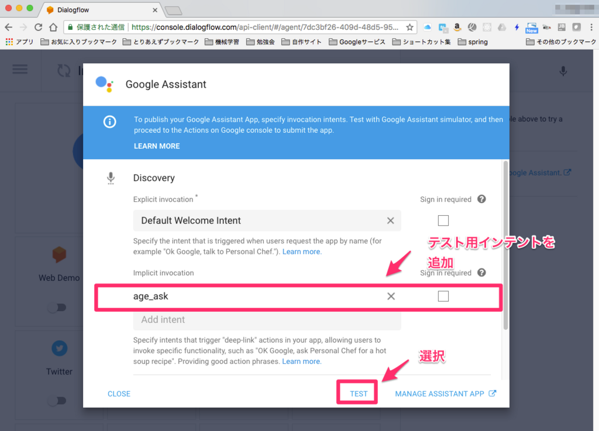Remove Default Welcome Intent with X

pos(390,220)
